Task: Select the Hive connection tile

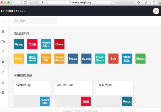Action: [19, 58]
